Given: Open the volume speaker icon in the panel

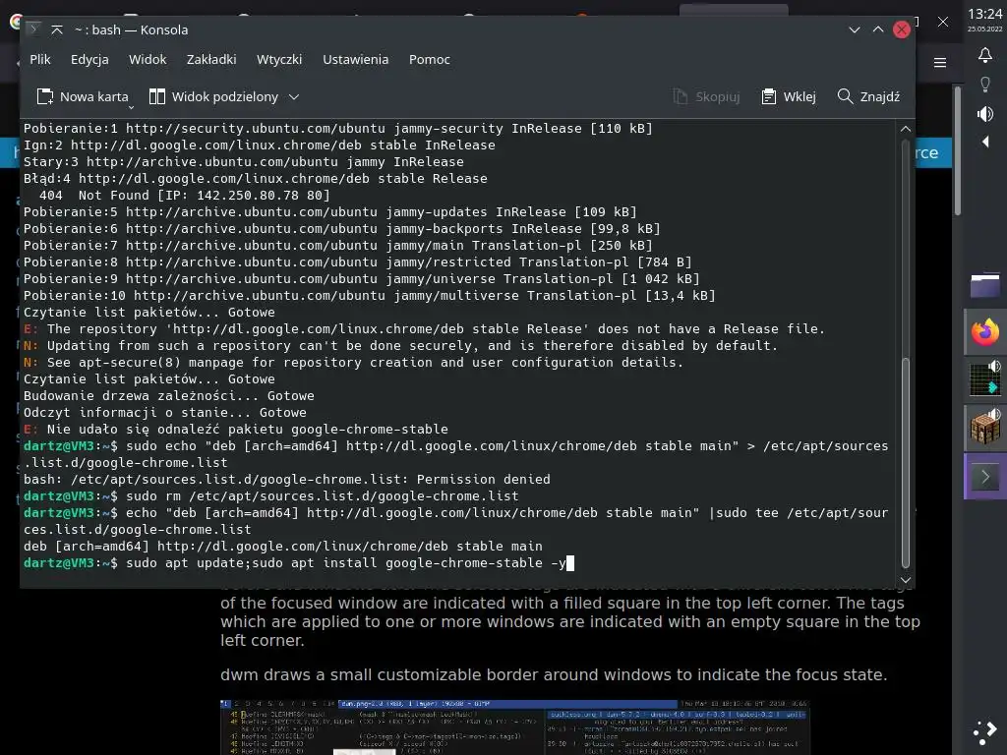Looking at the screenshot, I should click(x=985, y=114).
